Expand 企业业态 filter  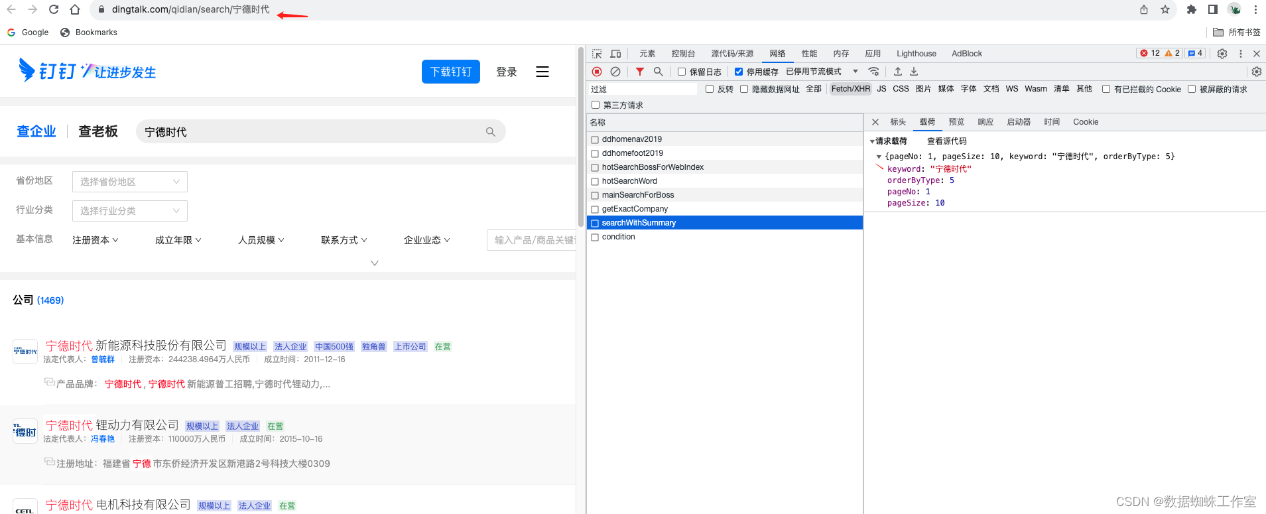427,240
